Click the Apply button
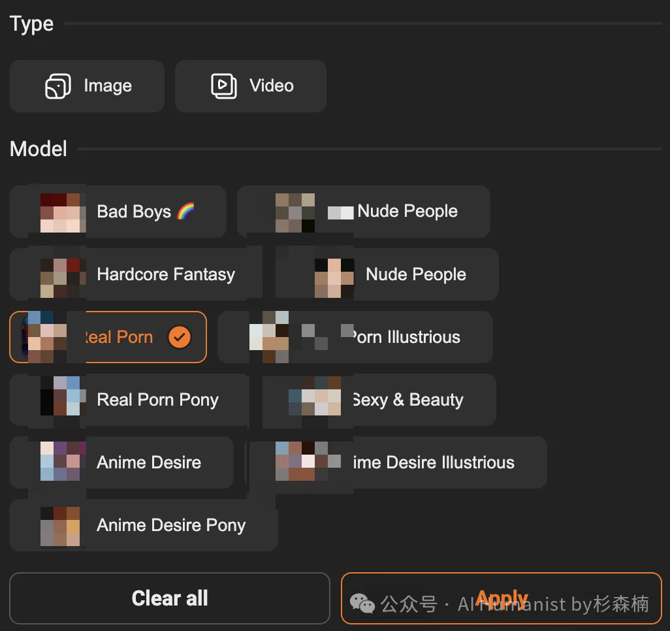670x631 pixels. point(501,598)
